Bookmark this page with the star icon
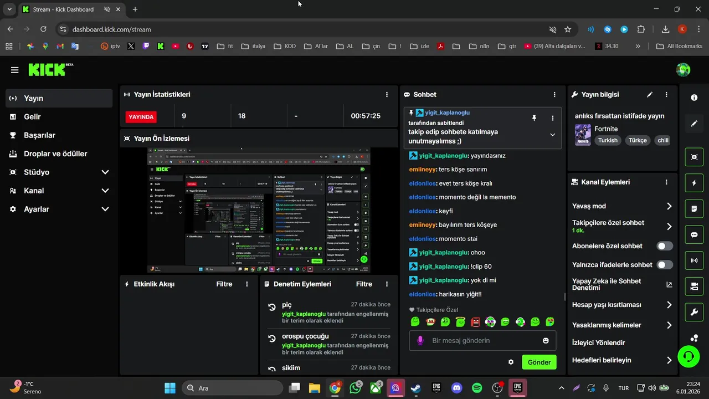The width and height of the screenshot is (709, 399). tap(568, 29)
